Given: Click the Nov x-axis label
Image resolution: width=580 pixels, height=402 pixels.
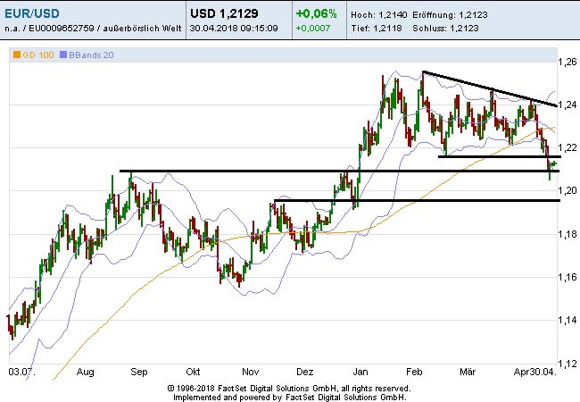Looking at the screenshot, I should click(251, 372).
